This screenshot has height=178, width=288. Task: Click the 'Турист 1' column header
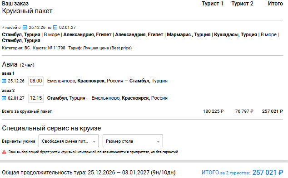click(212, 4)
